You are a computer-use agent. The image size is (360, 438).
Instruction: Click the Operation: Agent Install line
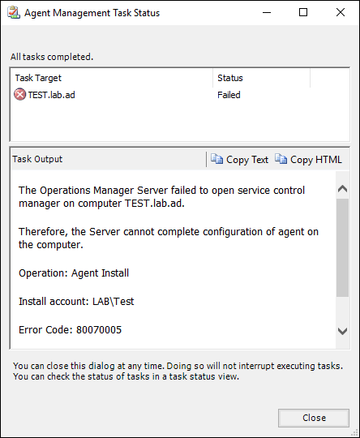click(74, 273)
